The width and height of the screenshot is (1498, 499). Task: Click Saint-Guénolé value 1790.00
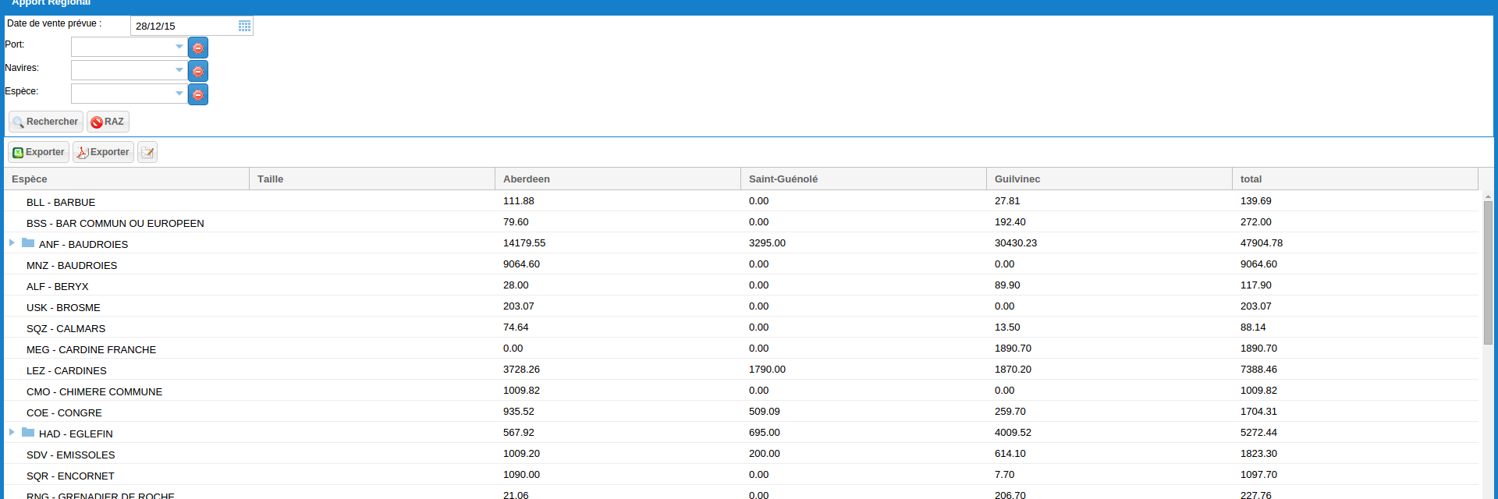[767, 370]
